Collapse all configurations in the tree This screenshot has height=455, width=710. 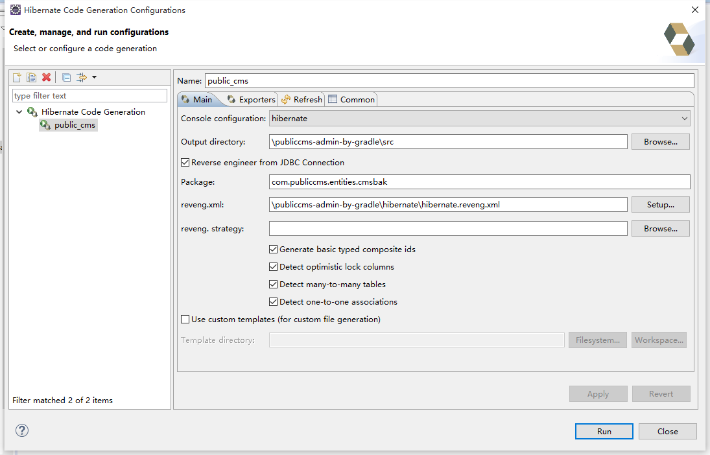click(66, 78)
